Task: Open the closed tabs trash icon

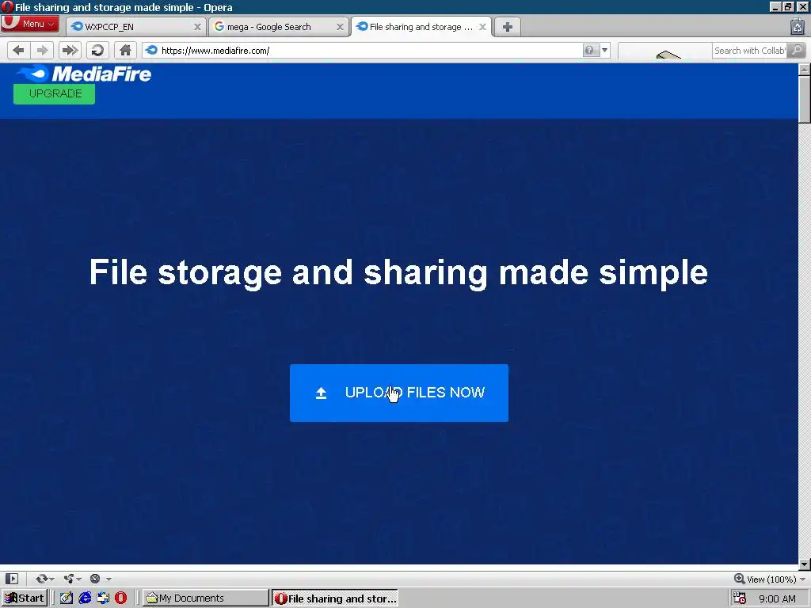Action: tap(798, 26)
